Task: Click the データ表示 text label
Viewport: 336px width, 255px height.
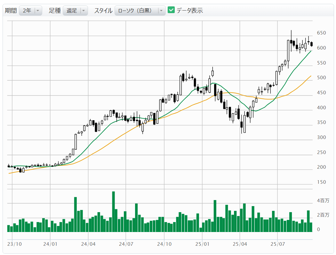Action: click(190, 11)
